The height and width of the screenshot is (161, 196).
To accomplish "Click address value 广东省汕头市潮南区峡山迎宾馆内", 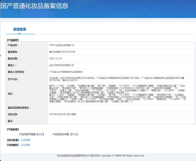I will (x=66, y=72).
